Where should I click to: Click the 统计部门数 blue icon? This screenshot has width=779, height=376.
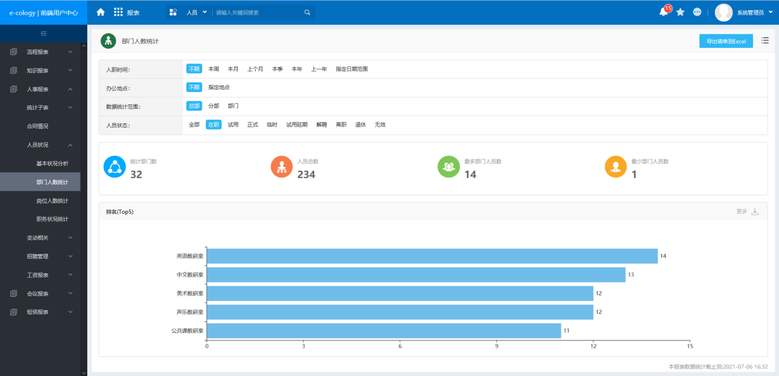coord(114,166)
